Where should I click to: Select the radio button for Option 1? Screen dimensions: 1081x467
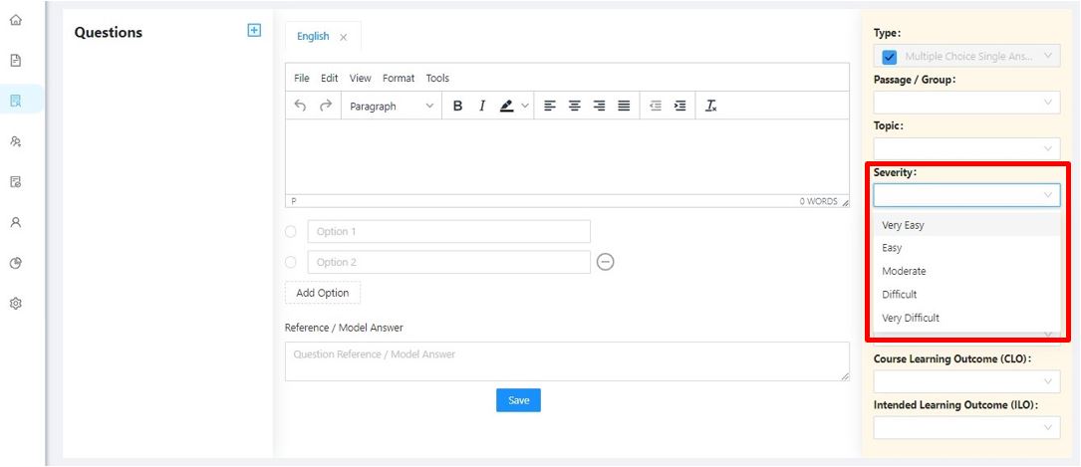291,232
